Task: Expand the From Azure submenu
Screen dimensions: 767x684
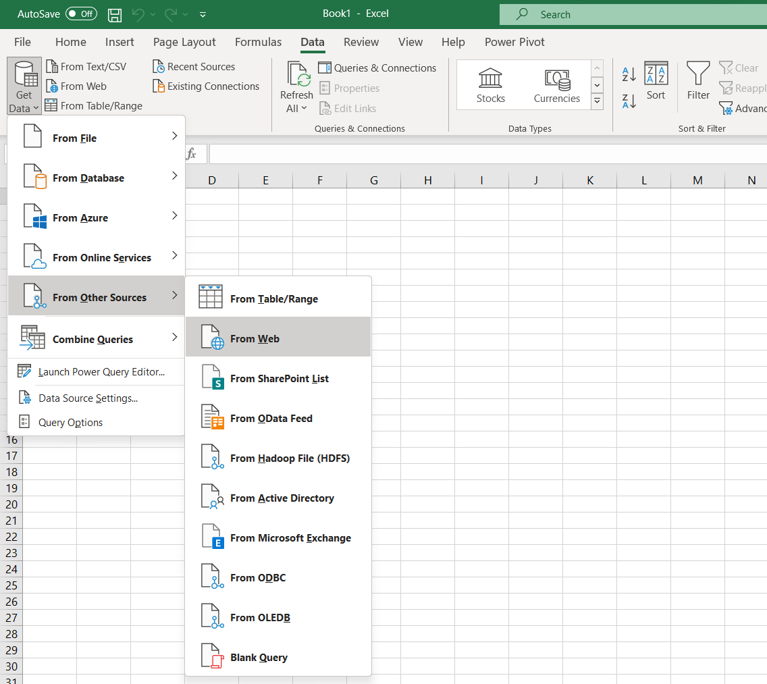Action: pyautogui.click(x=97, y=217)
